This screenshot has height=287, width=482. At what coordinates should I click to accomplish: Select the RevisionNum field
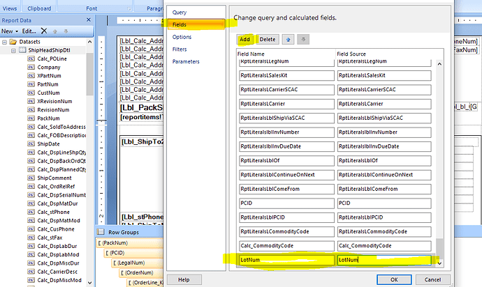tap(53, 110)
